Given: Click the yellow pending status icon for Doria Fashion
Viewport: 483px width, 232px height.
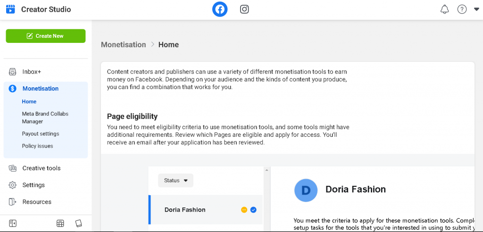Looking at the screenshot, I should (244, 210).
